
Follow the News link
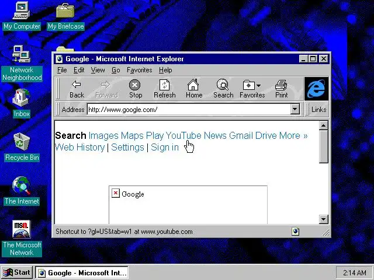tap(215, 136)
